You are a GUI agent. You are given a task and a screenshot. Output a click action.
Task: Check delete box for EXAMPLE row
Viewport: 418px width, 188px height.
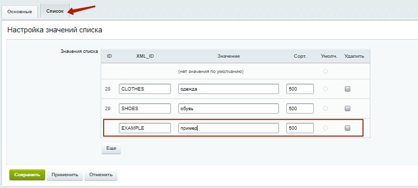(x=347, y=128)
